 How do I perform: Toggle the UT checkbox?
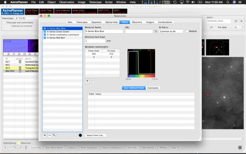point(208,28)
